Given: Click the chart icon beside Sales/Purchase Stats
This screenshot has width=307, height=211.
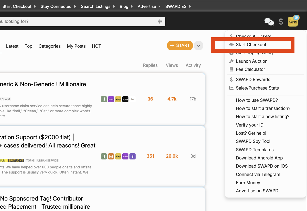Looking at the screenshot, I should tap(231, 88).
